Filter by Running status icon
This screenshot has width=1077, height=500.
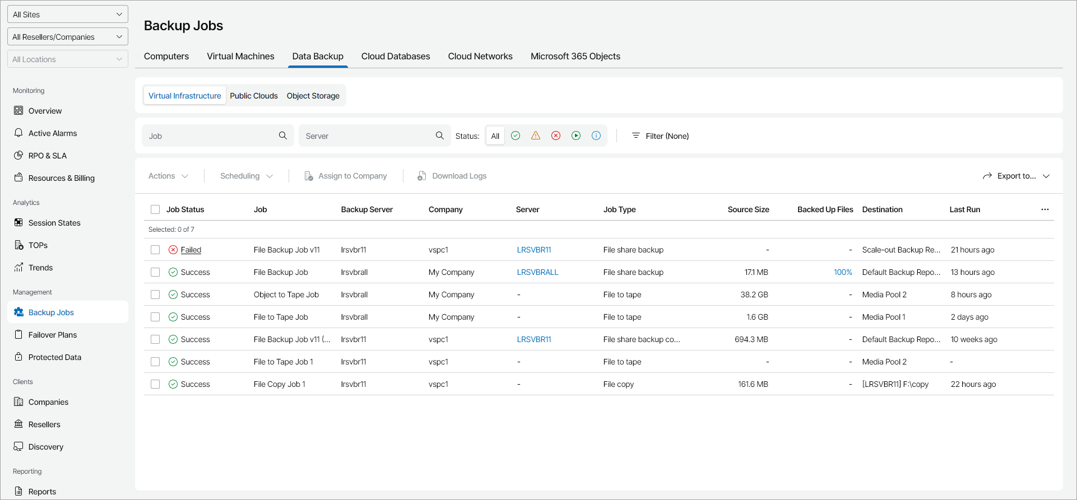(576, 135)
